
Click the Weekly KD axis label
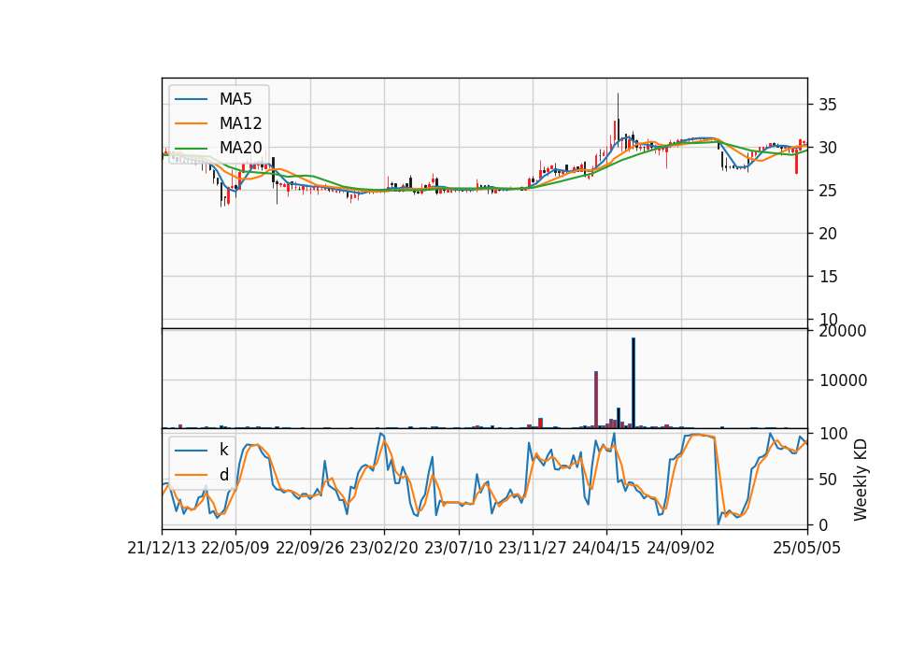[x=861, y=480]
